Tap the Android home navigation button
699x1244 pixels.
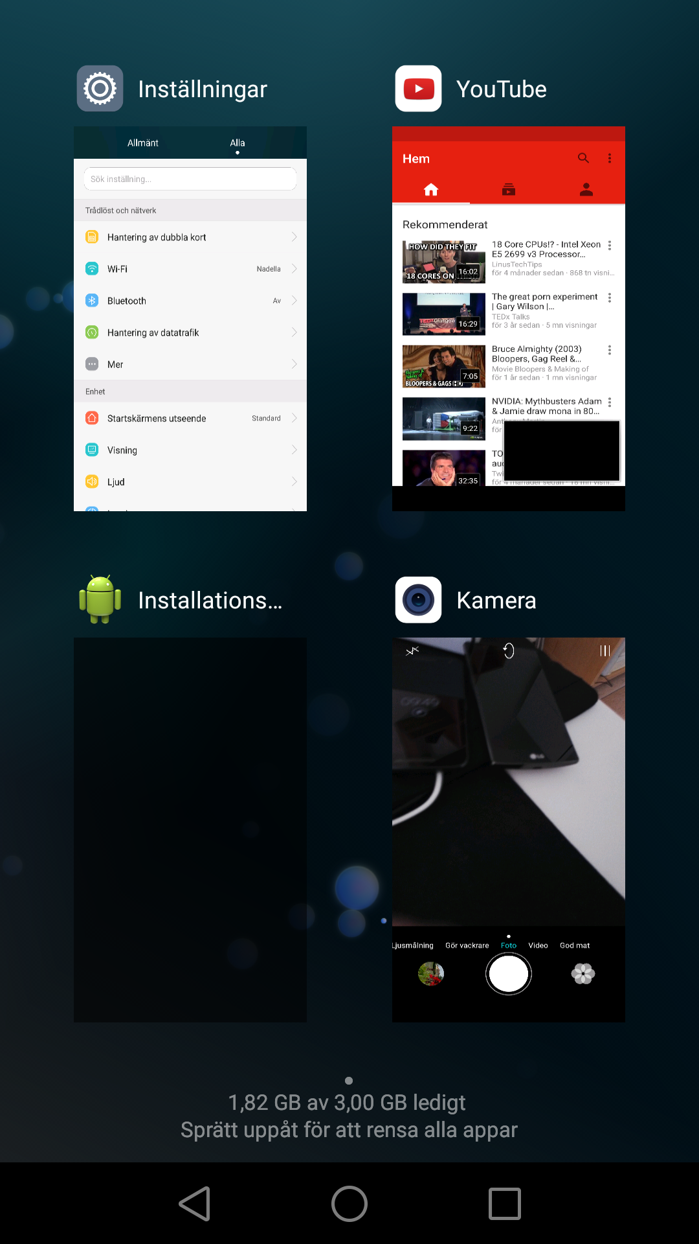pos(349,1204)
